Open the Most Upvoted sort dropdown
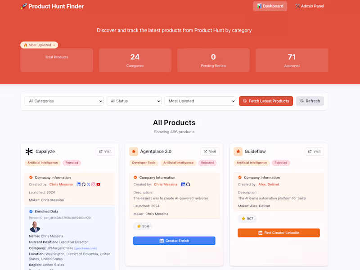360x270 pixels. click(200, 101)
